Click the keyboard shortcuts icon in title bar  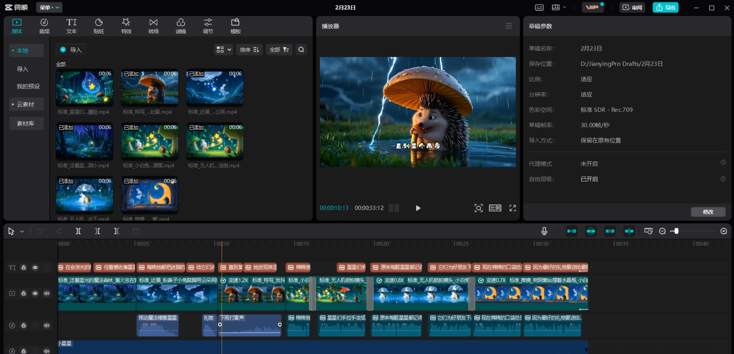(539, 7)
